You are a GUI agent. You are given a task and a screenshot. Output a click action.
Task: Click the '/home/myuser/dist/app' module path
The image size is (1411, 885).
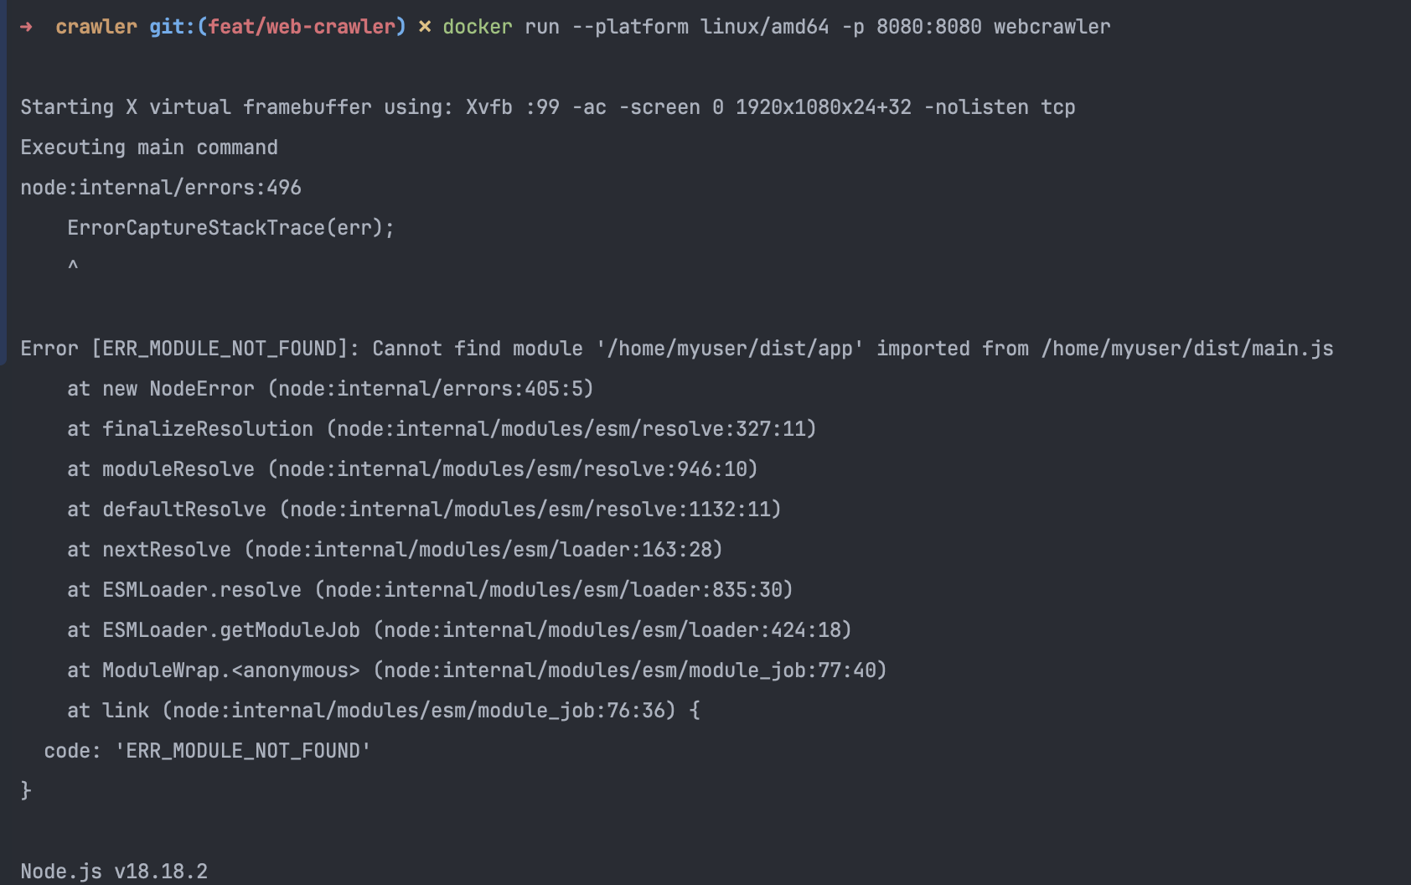730,349
